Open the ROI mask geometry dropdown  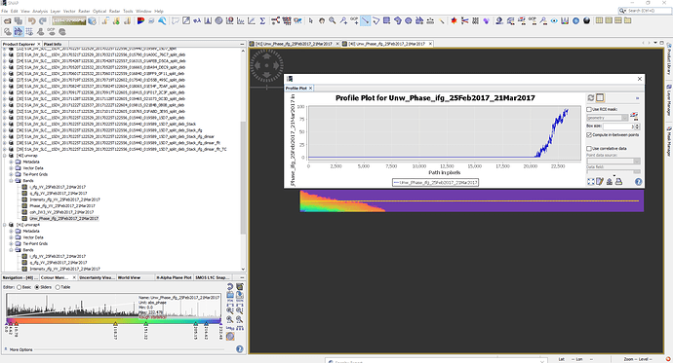[608, 118]
